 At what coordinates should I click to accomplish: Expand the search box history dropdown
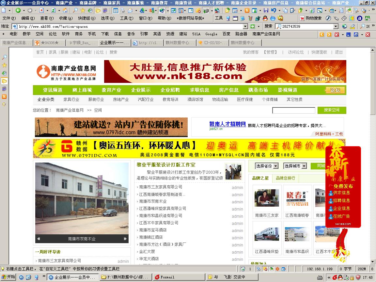(x=336, y=26)
